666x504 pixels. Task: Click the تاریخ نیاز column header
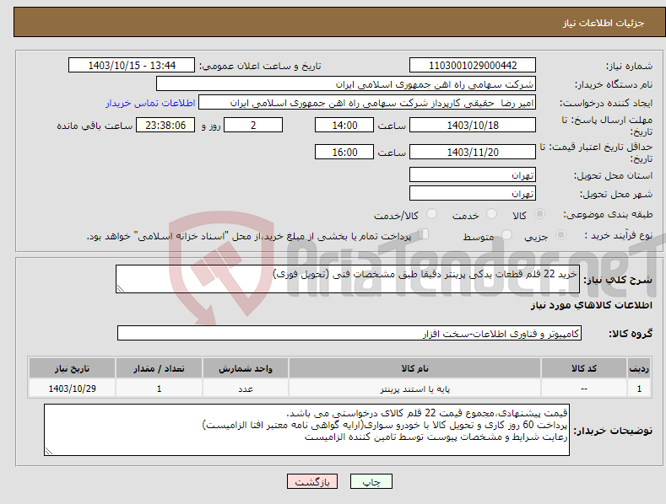click(72, 368)
